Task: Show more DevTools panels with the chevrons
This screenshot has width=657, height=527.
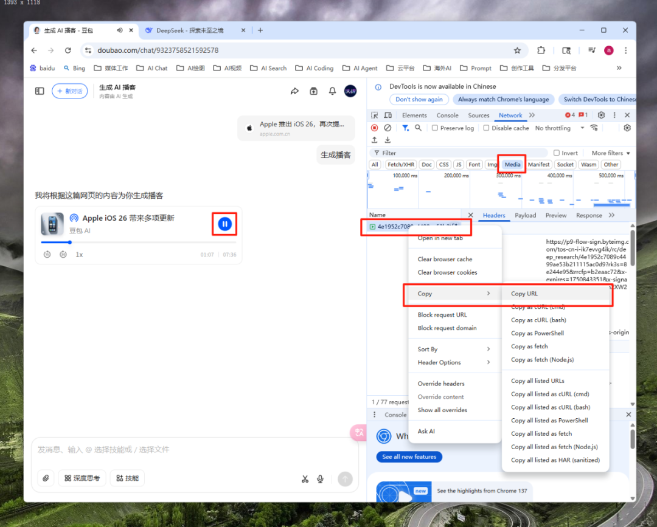Action: 532,115
